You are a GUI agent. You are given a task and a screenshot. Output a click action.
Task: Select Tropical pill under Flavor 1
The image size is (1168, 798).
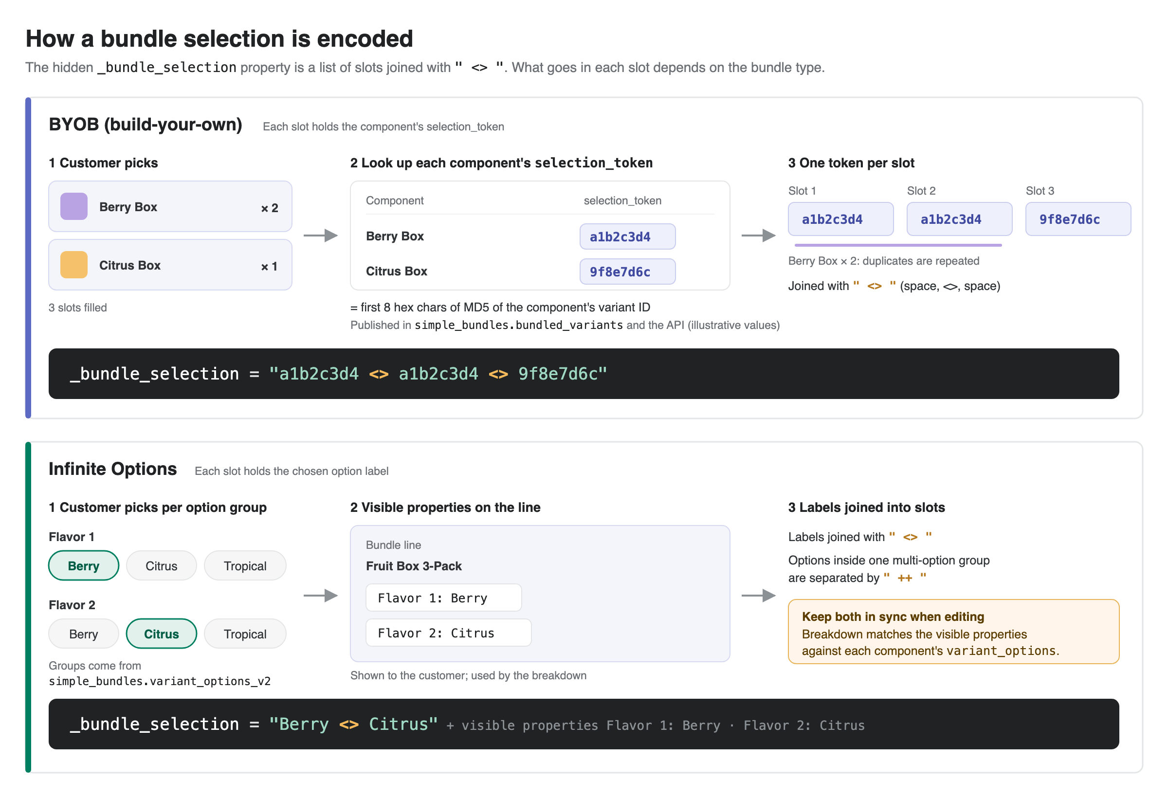click(245, 566)
